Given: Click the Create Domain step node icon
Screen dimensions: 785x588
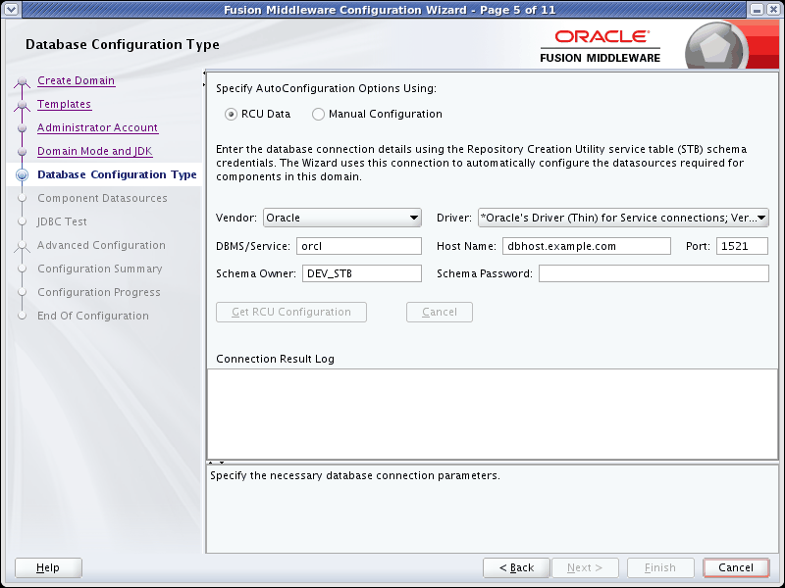Looking at the screenshot, I should (22, 81).
